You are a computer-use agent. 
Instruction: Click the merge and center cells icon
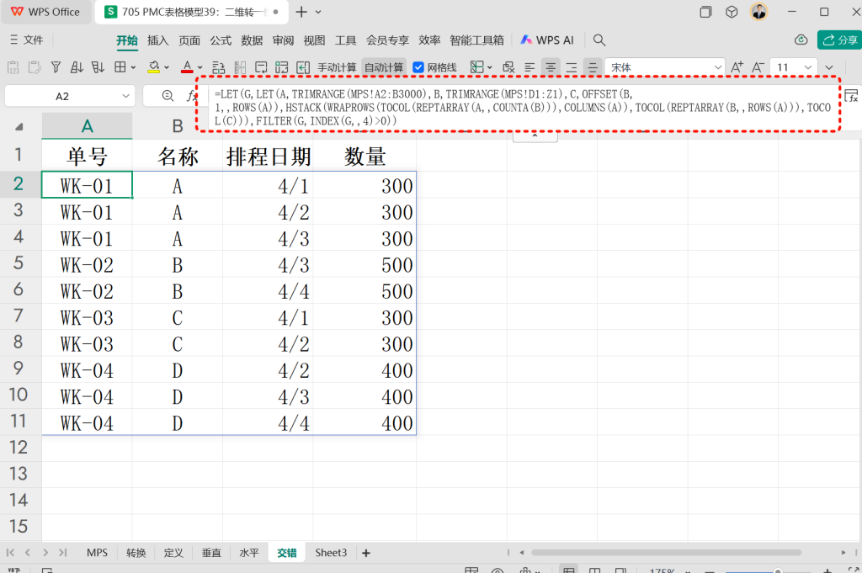(218, 67)
